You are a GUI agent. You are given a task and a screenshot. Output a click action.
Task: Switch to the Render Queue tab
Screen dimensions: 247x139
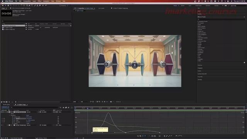(x=7, y=105)
